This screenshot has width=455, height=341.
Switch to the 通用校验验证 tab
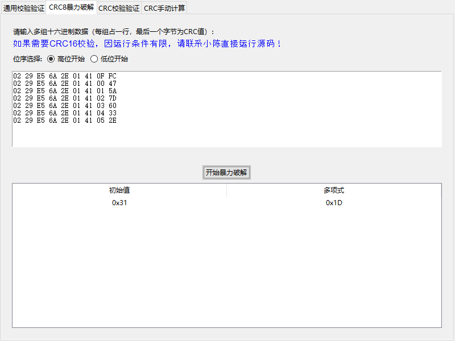(x=23, y=8)
